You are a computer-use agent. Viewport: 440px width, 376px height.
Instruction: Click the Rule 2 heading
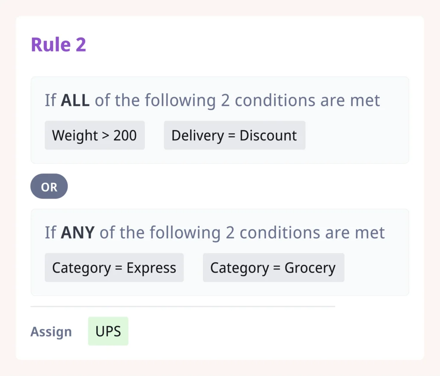coord(58,45)
